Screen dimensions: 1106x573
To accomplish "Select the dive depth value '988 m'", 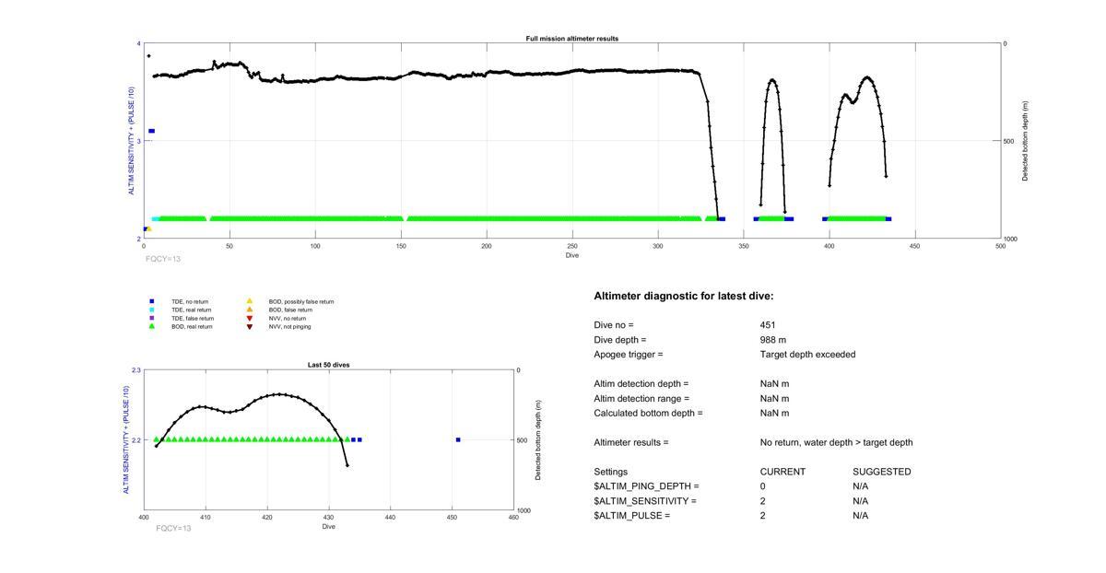I will 773,340.
